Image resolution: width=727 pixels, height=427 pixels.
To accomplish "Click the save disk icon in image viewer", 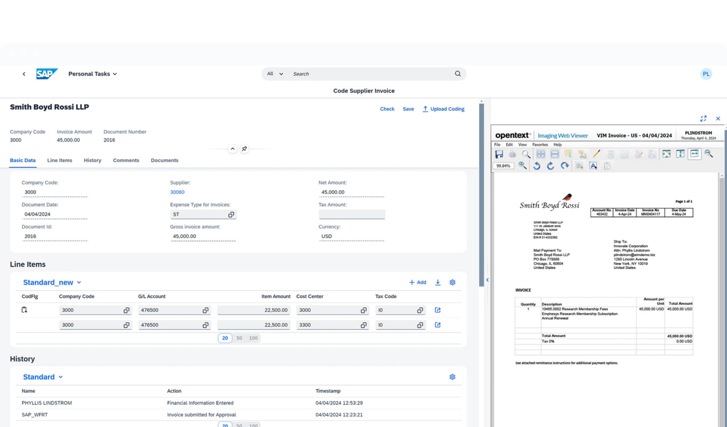I will pyautogui.click(x=499, y=154).
